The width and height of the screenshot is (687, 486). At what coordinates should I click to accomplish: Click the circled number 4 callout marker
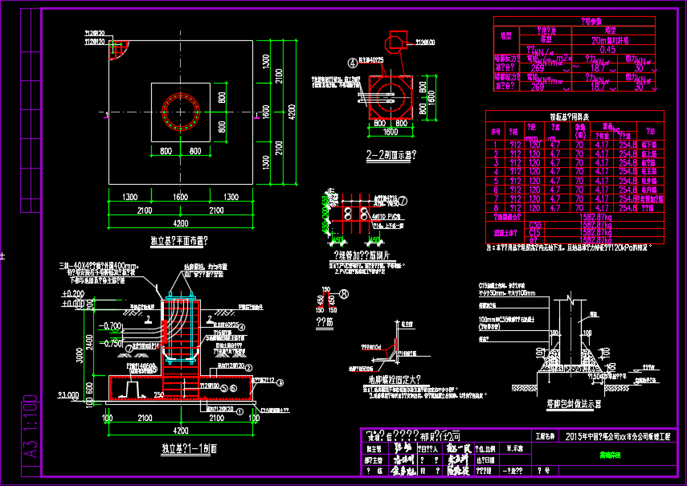[x=352, y=61]
